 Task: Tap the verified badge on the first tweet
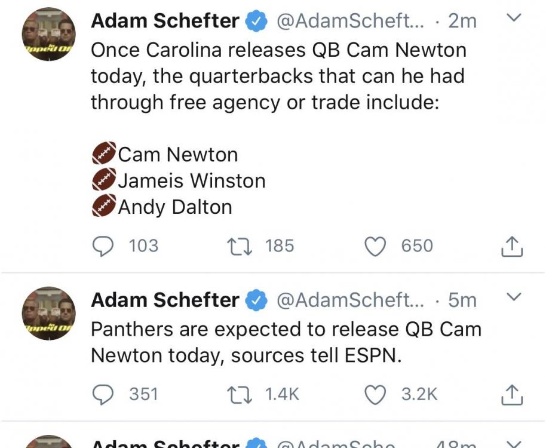(x=257, y=22)
